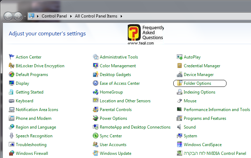The width and height of the screenshot is (251, 158).
Task: Click the Sound speaker icon
Action: pyautogui.click(x=180, y=127)
